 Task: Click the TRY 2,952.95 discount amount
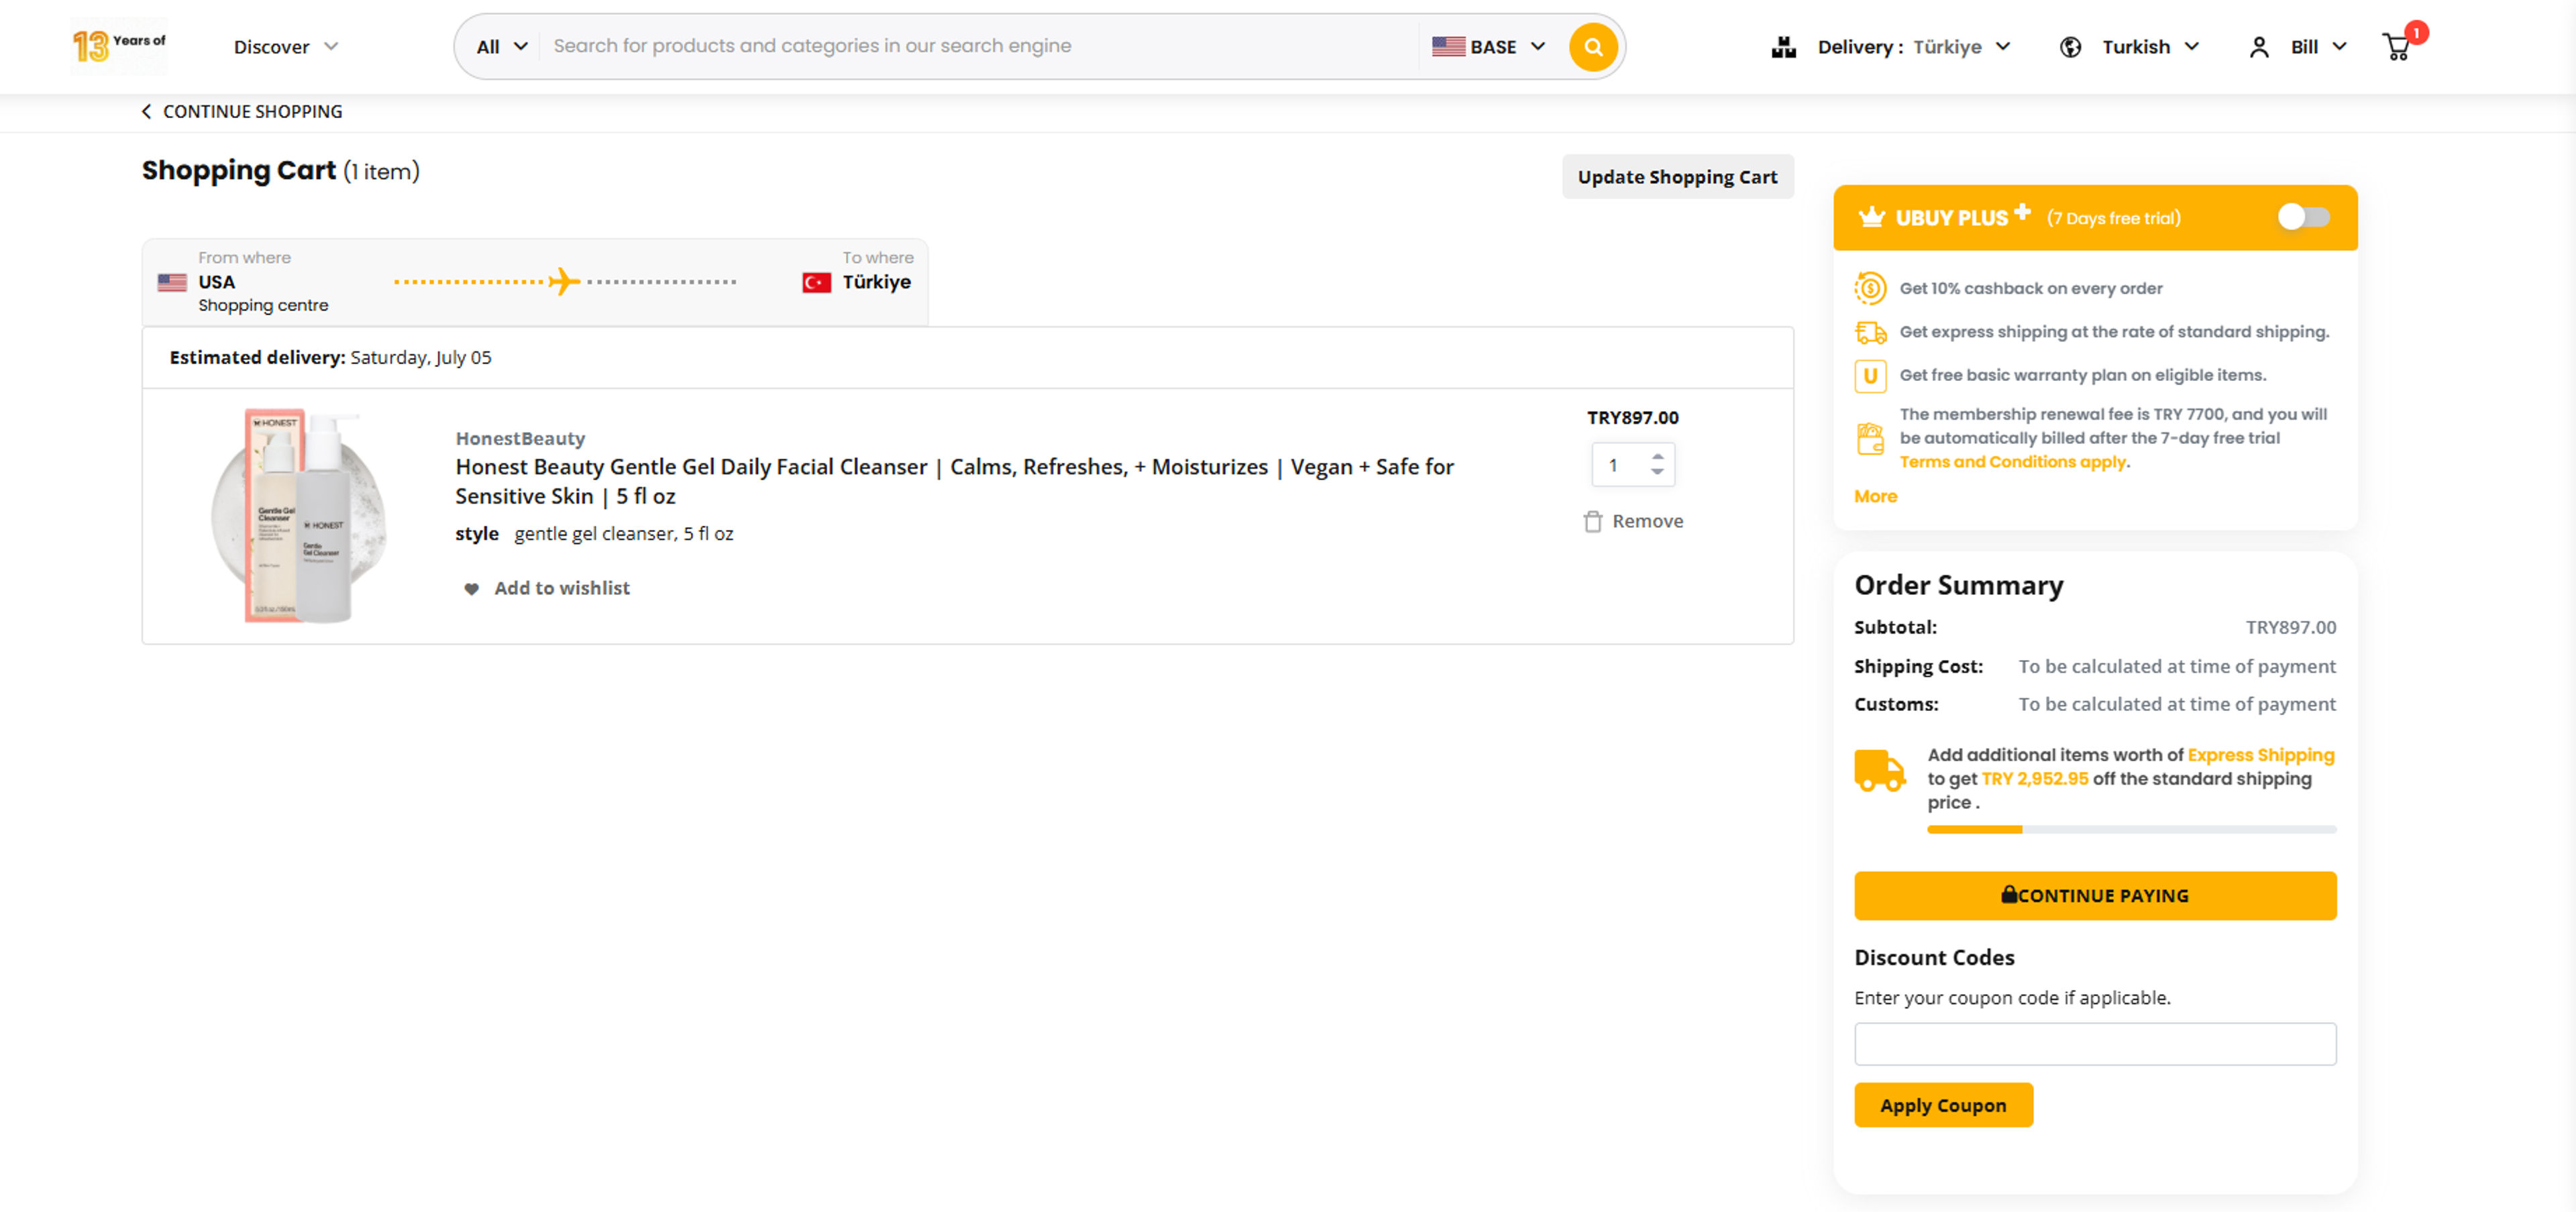pyautogui.click(x=2034, y=779)
